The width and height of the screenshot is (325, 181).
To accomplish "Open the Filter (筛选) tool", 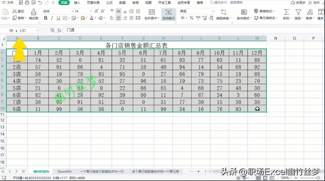I will coord(298,12).
